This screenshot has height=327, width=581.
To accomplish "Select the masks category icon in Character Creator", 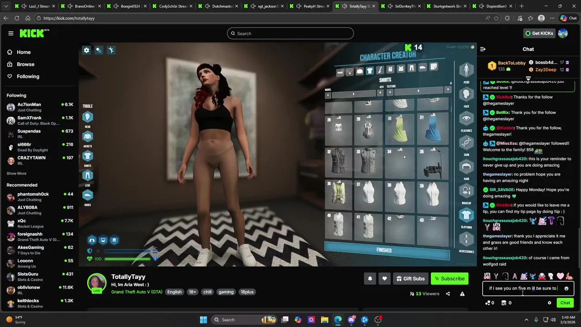I will [340, 72].
